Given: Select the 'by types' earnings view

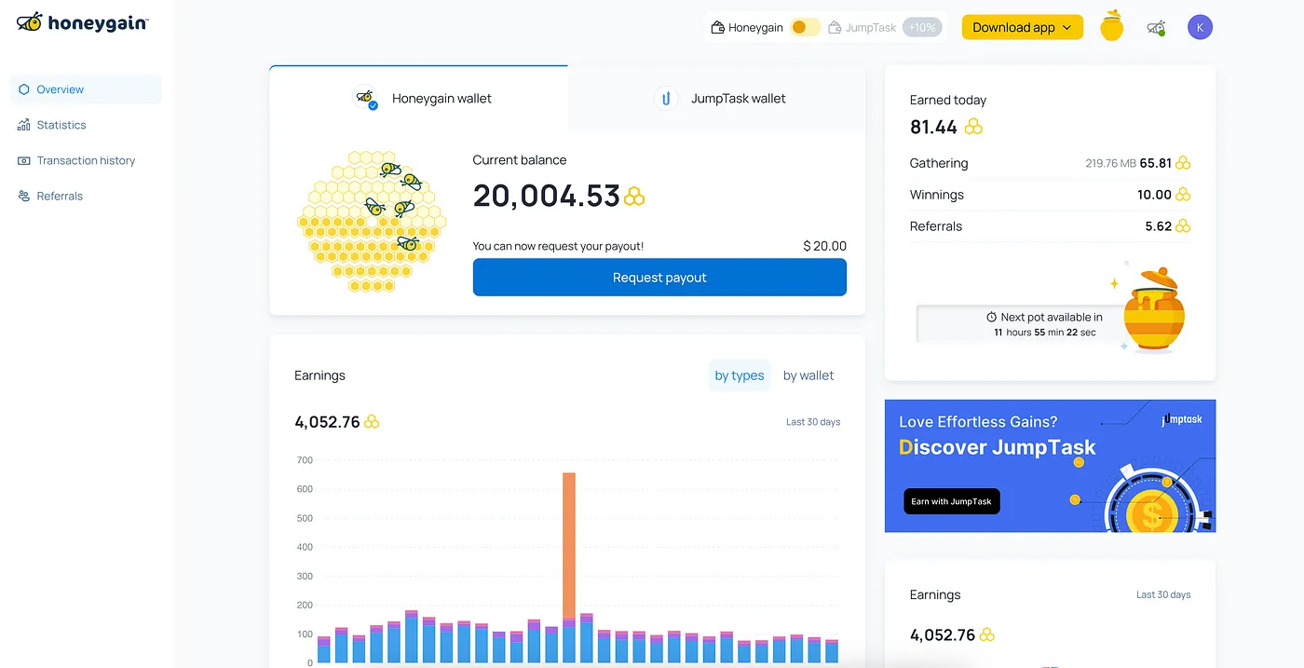Looking at the screenshot, I should point(740,375).
